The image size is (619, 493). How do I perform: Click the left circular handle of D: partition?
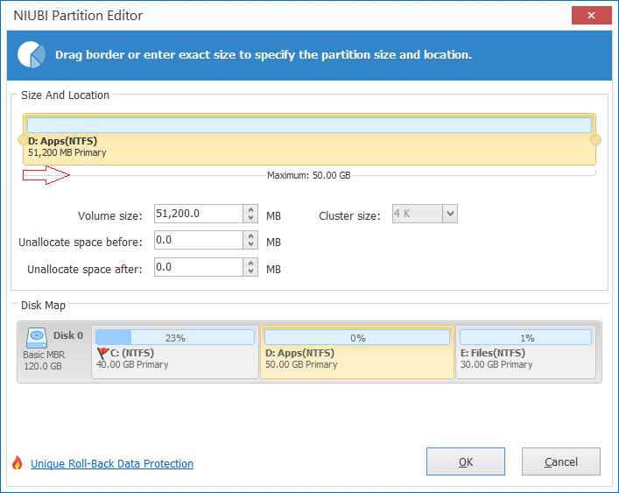[23, 140]
